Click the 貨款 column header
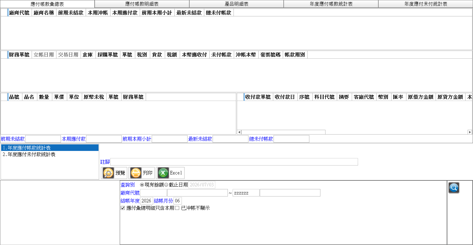 point(157,55)
